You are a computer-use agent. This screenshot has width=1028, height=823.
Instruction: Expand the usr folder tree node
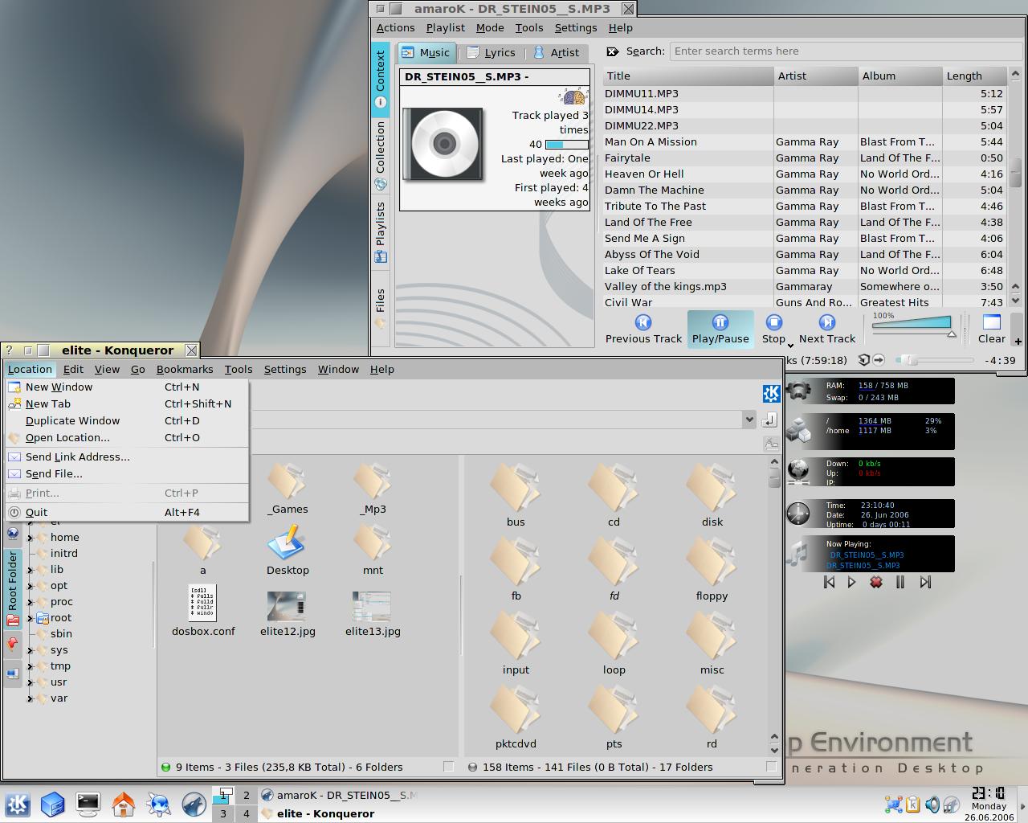(x=31, y=682)
